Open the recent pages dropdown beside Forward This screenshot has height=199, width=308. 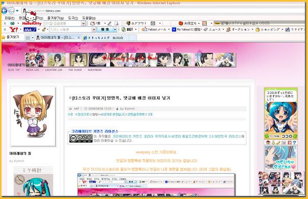pos(17,11)
